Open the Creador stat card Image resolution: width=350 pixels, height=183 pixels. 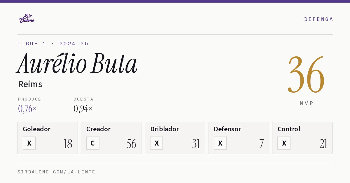click(111, 138)
